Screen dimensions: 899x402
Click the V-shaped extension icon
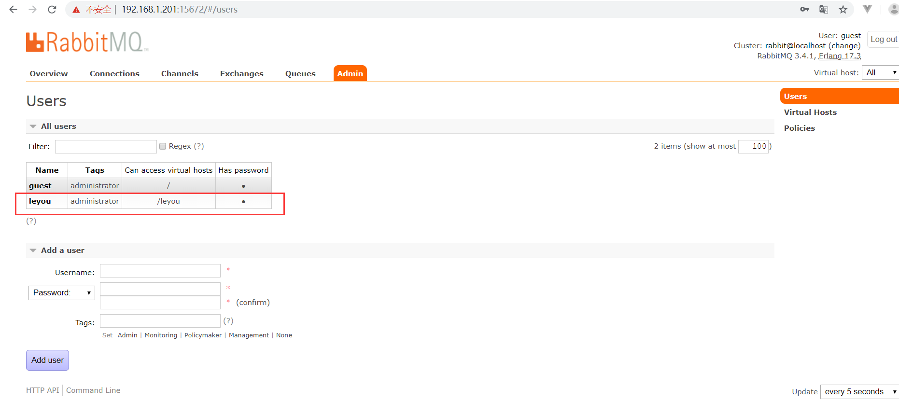(x=867, y=9)
